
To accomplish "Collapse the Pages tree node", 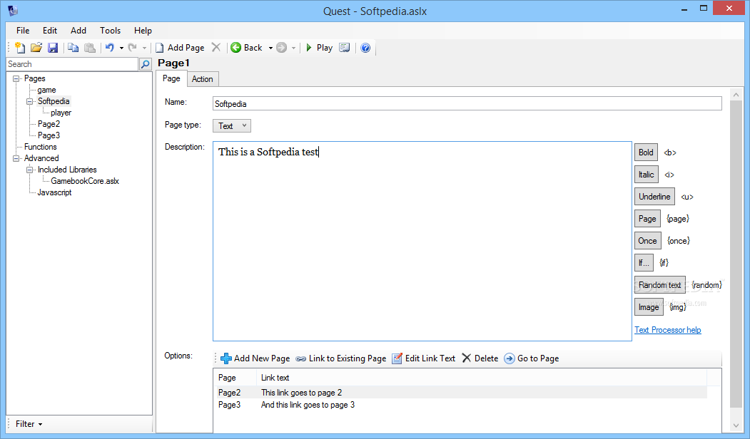I will click(x=16, y=78).
